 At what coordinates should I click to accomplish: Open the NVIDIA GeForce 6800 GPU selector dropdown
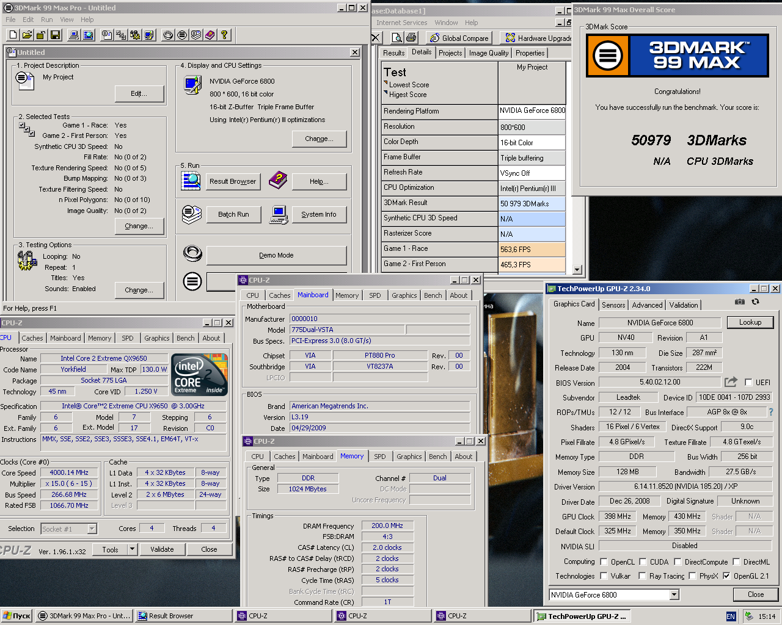point(674,594)
